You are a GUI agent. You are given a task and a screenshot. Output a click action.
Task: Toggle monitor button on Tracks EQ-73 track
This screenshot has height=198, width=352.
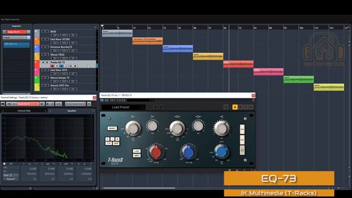click(x=57, y=66)
